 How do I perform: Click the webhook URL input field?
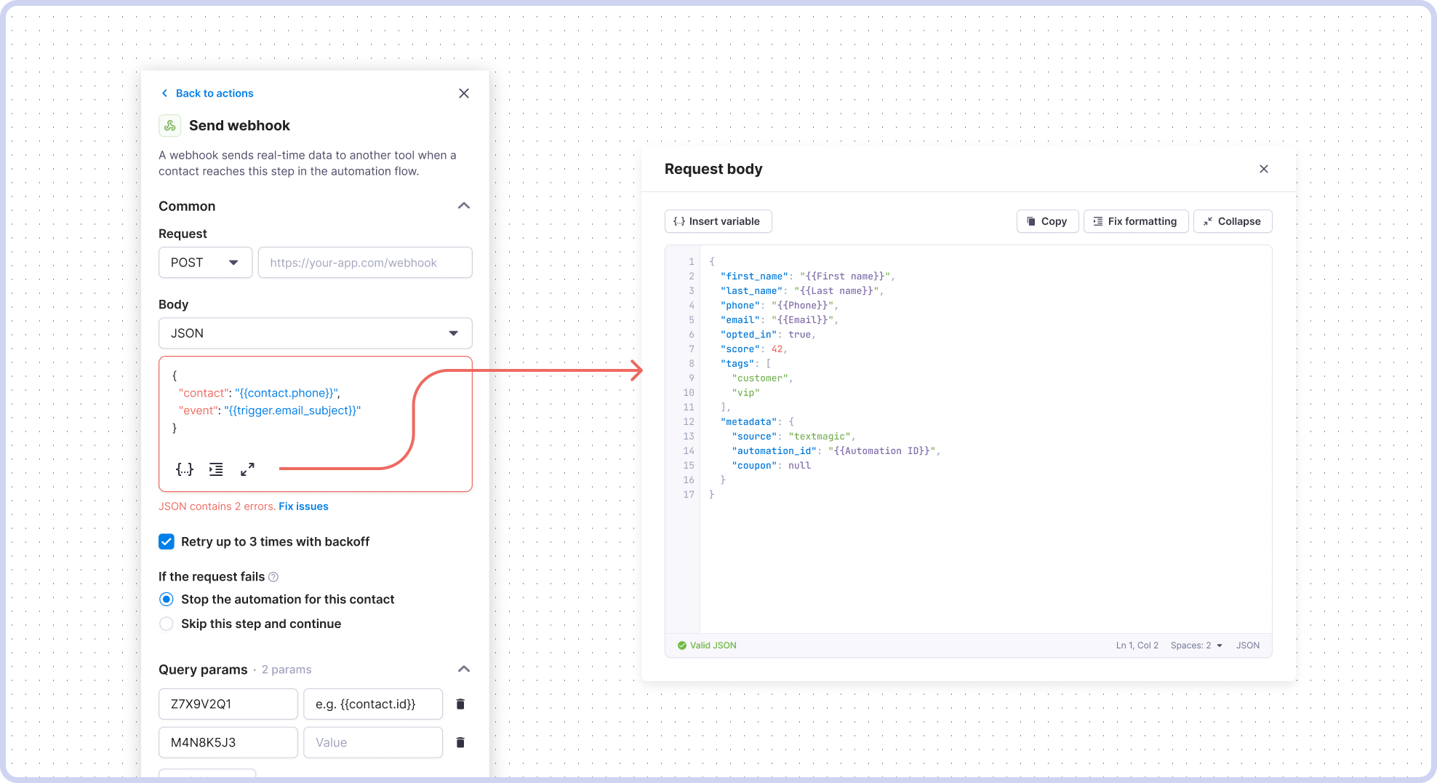tap(365, 263)
